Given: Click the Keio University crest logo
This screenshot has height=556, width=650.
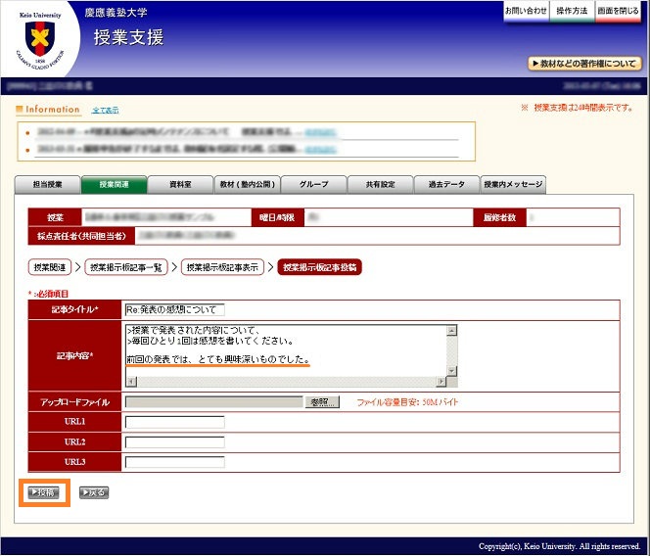Looking at the screenshot, I should pos(40,39).
